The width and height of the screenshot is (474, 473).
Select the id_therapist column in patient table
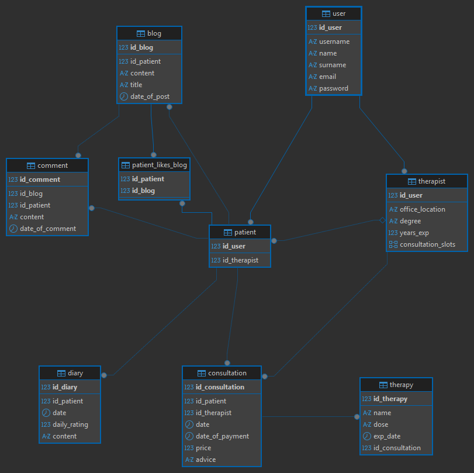(x=240, y=260)
